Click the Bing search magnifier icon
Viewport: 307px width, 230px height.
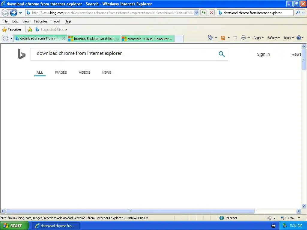tap(222, 54)
